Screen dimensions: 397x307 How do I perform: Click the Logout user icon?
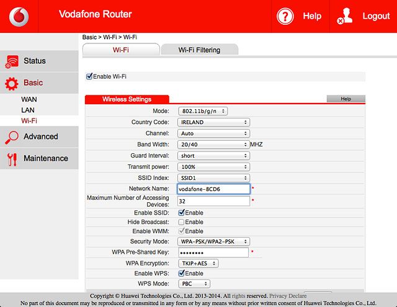[x=345, y=16]
